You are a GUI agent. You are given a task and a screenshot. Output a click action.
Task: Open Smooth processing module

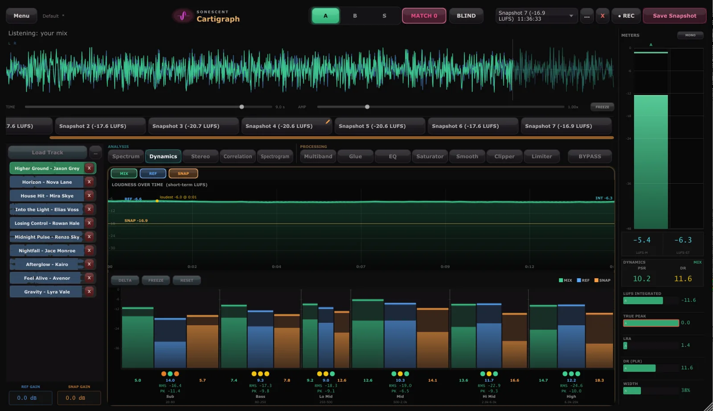467,156
